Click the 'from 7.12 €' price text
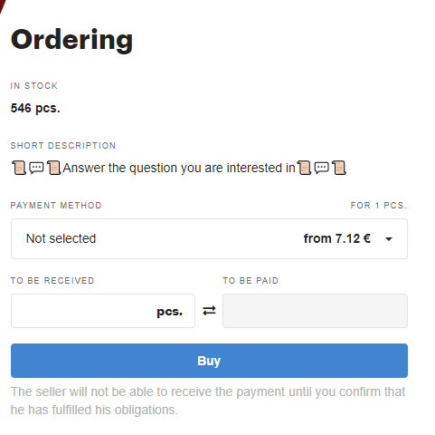 [337, 238]
